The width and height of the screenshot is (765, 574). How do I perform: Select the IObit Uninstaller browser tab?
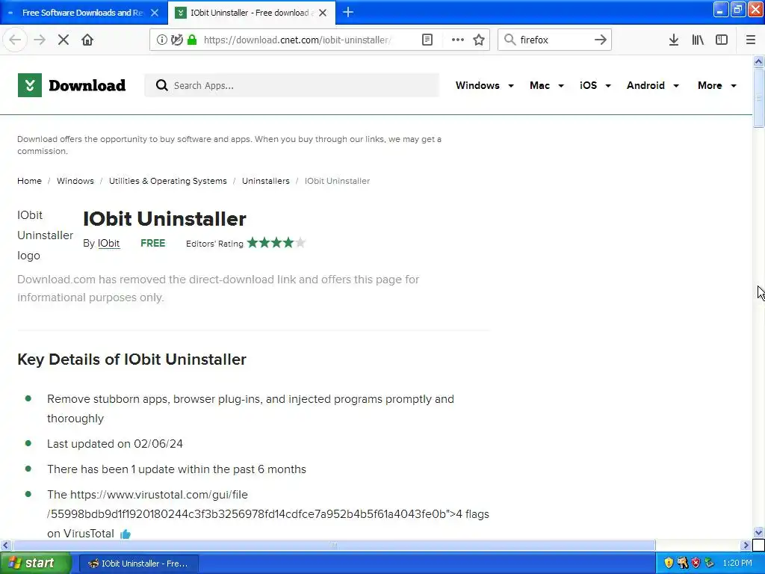[251, 13]
